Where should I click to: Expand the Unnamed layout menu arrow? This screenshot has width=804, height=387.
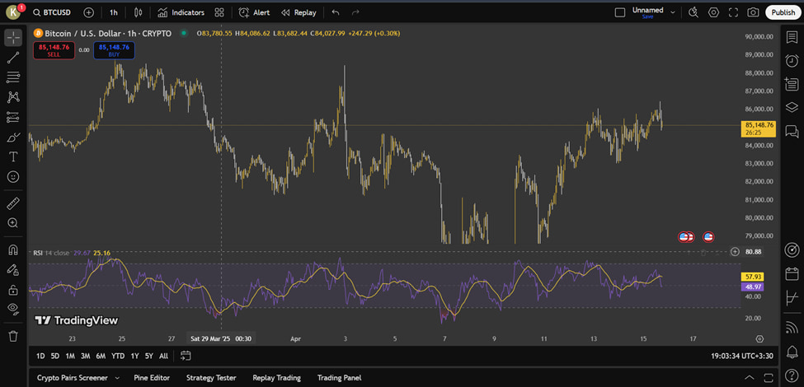click(x=673, y=12)
